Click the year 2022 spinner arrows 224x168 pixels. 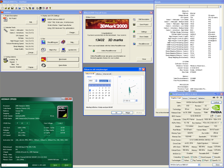click(96, 81)
